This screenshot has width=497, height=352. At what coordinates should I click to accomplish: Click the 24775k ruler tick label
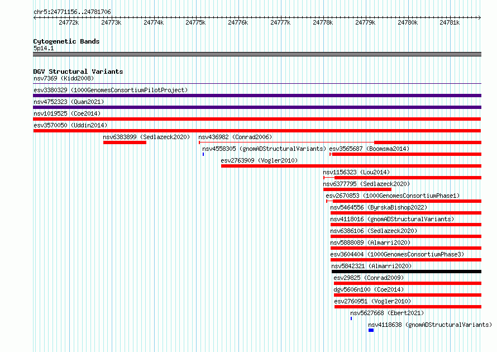(x=195, y=22)
